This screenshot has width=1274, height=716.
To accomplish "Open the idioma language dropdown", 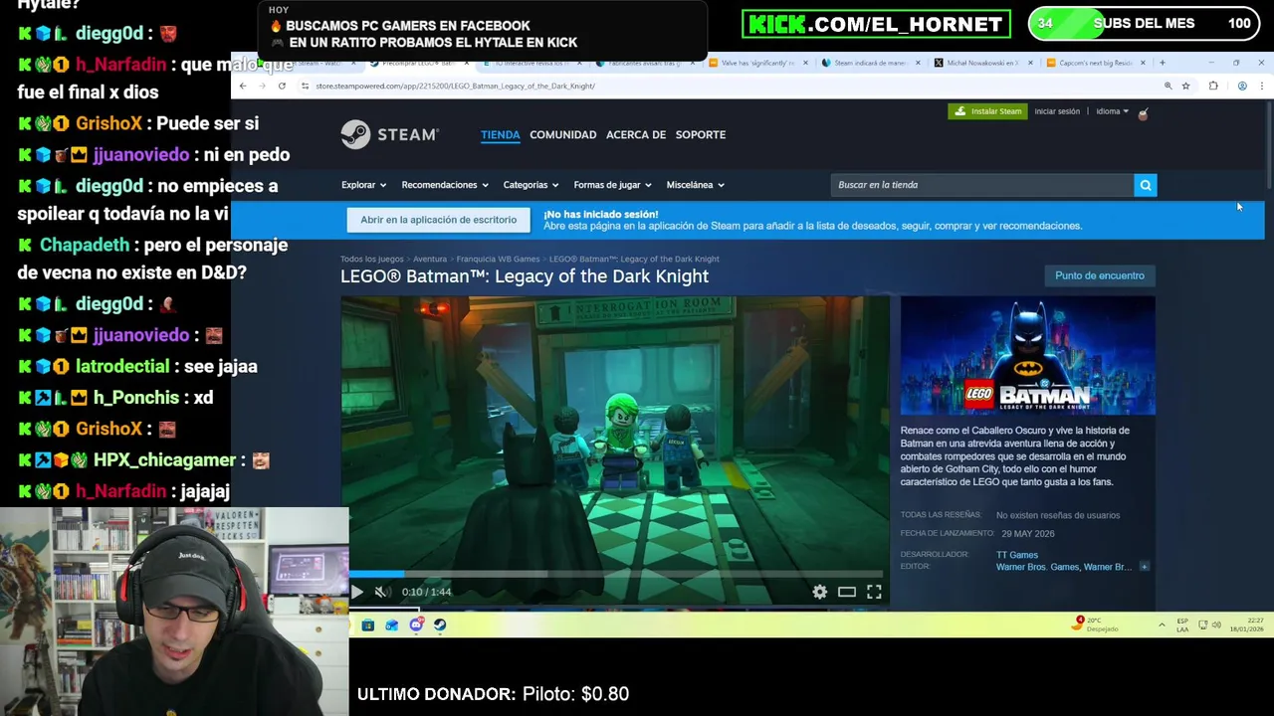I will [1112, 111].
